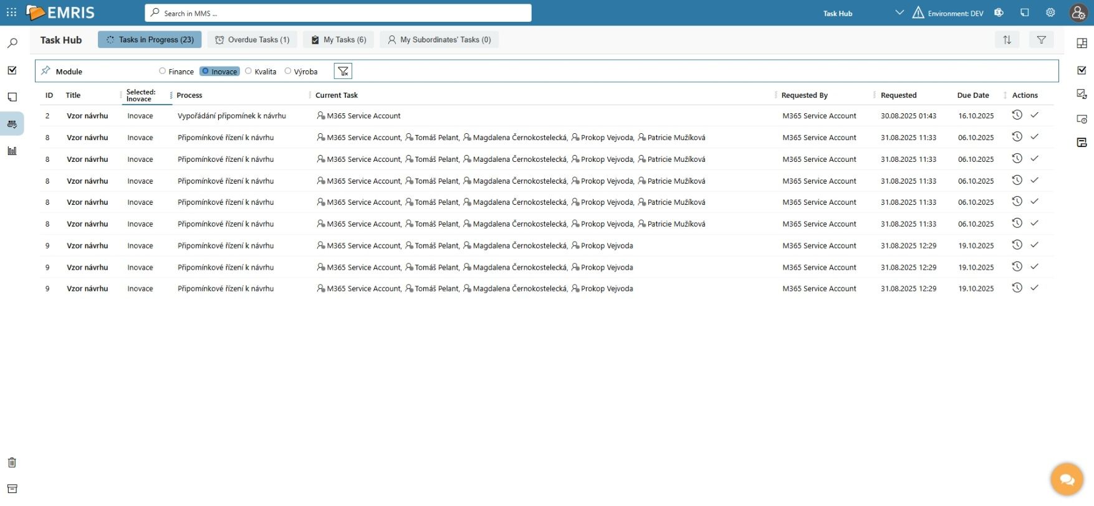Select the Finance module radio button

click(x=163, y=71)
